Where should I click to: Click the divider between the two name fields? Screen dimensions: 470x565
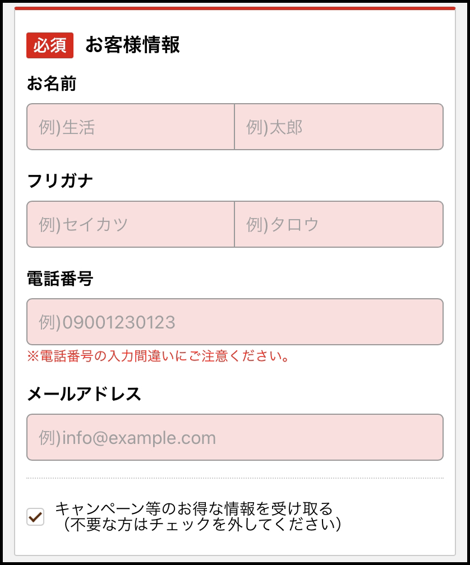[234, 127]
